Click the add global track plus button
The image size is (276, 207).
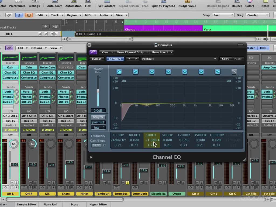pyautogui.click(x=45, y=26)
